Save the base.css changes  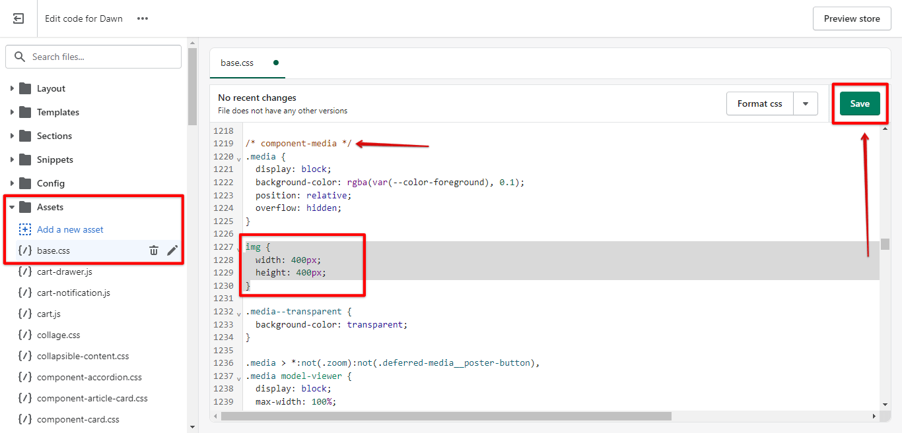coord(860,103)
